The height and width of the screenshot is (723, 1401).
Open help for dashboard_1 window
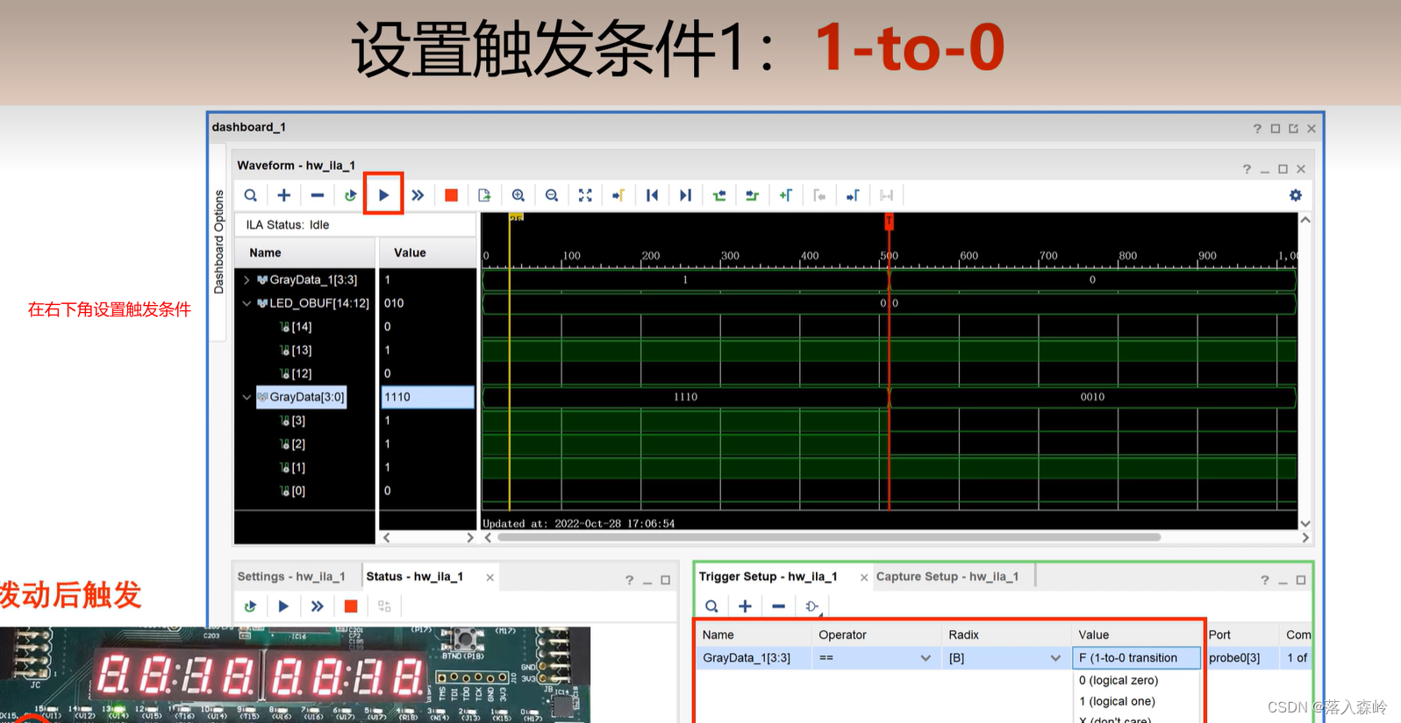(x=1257, y=129)
